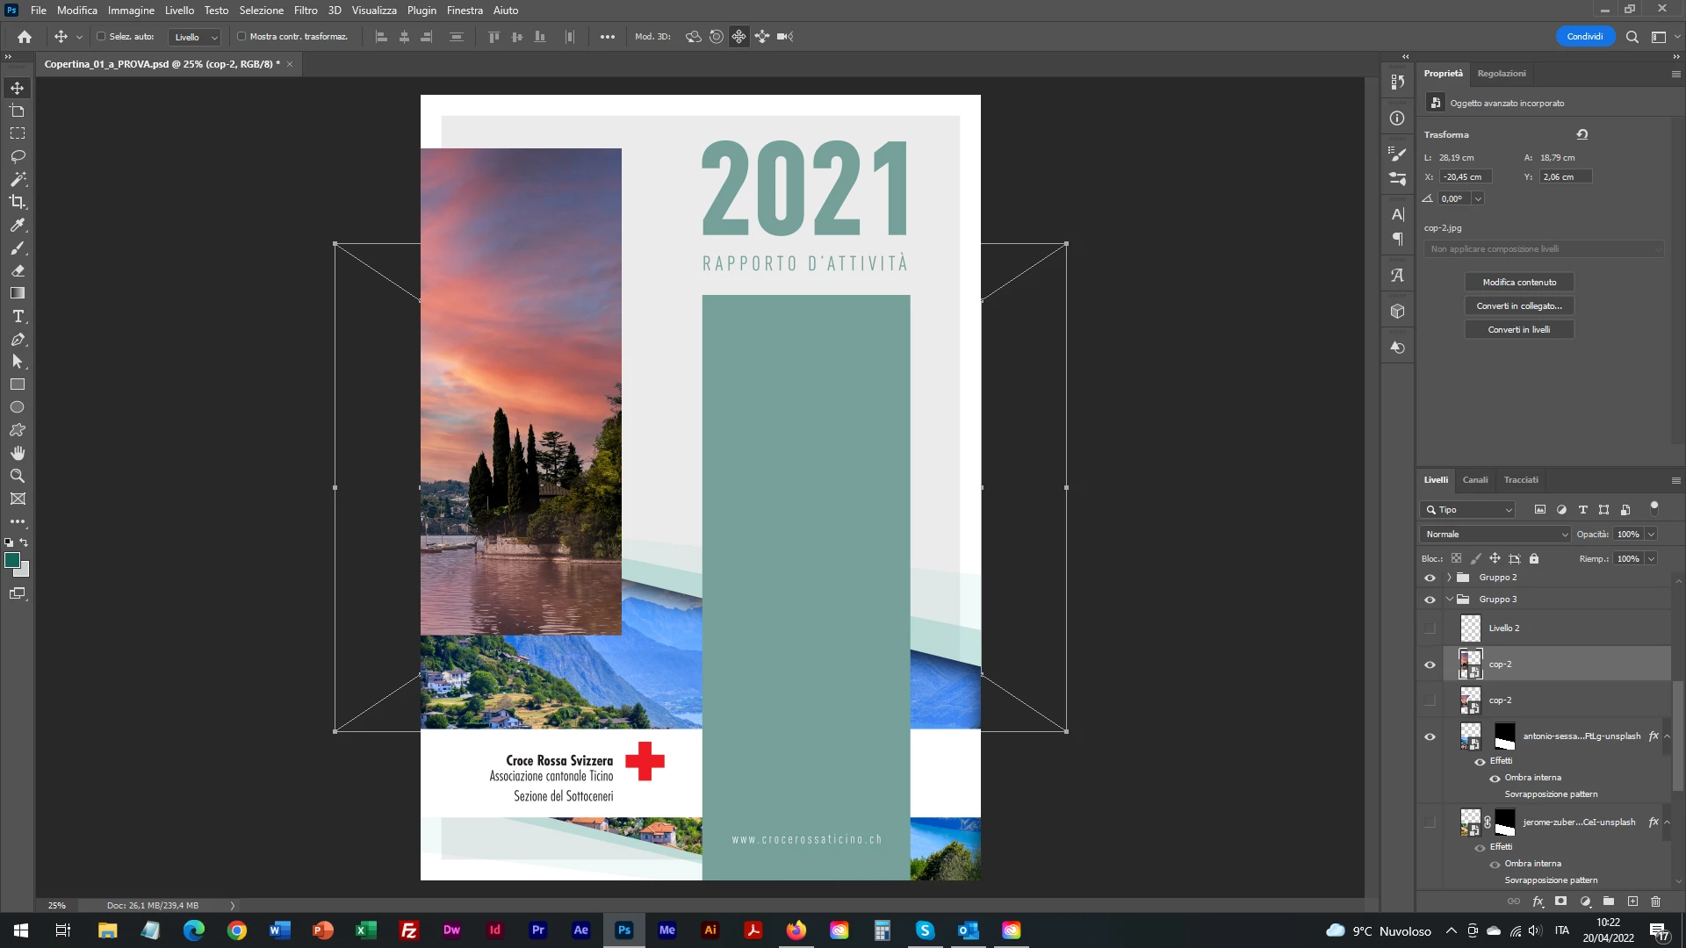The image size is (1686, 948).
Task: Open the Normale blend mode dropdown
Action: pyautogui.click(x=1495, y=534)
